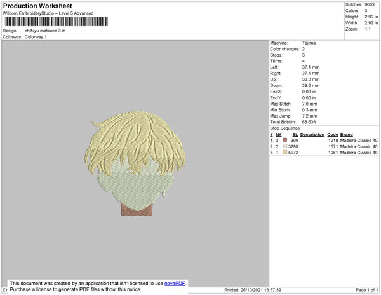Click the brown color swatch for thread 1218
381x295 pixels.
(x=285, y=140)
